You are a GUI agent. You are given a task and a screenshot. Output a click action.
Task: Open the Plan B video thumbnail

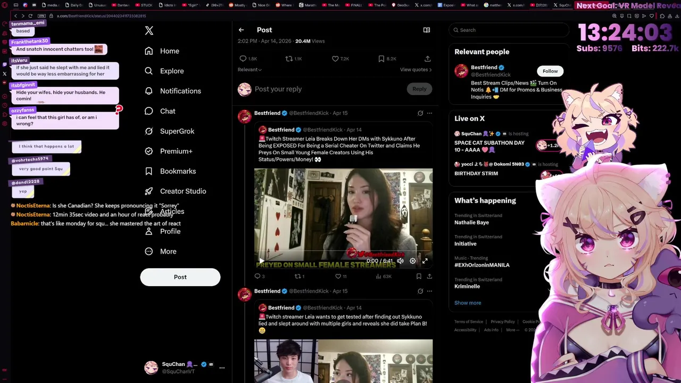(x=343, y=361)
